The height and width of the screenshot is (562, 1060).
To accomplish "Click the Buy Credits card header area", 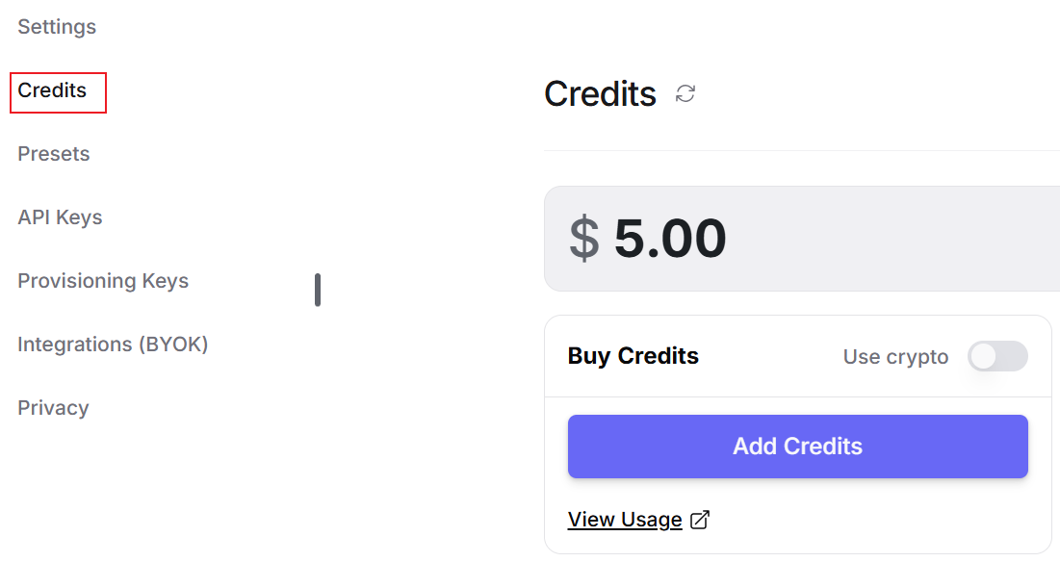I will pyautogui.click(x=798, y=356).
